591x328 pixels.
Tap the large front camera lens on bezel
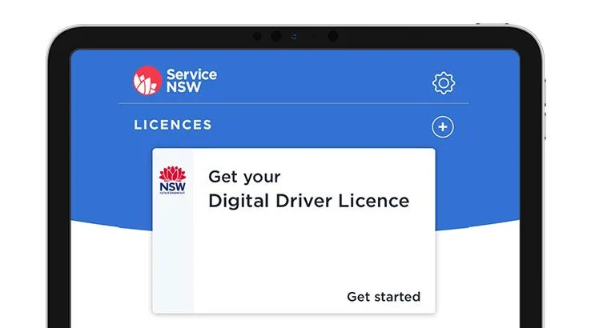[276, 36]
